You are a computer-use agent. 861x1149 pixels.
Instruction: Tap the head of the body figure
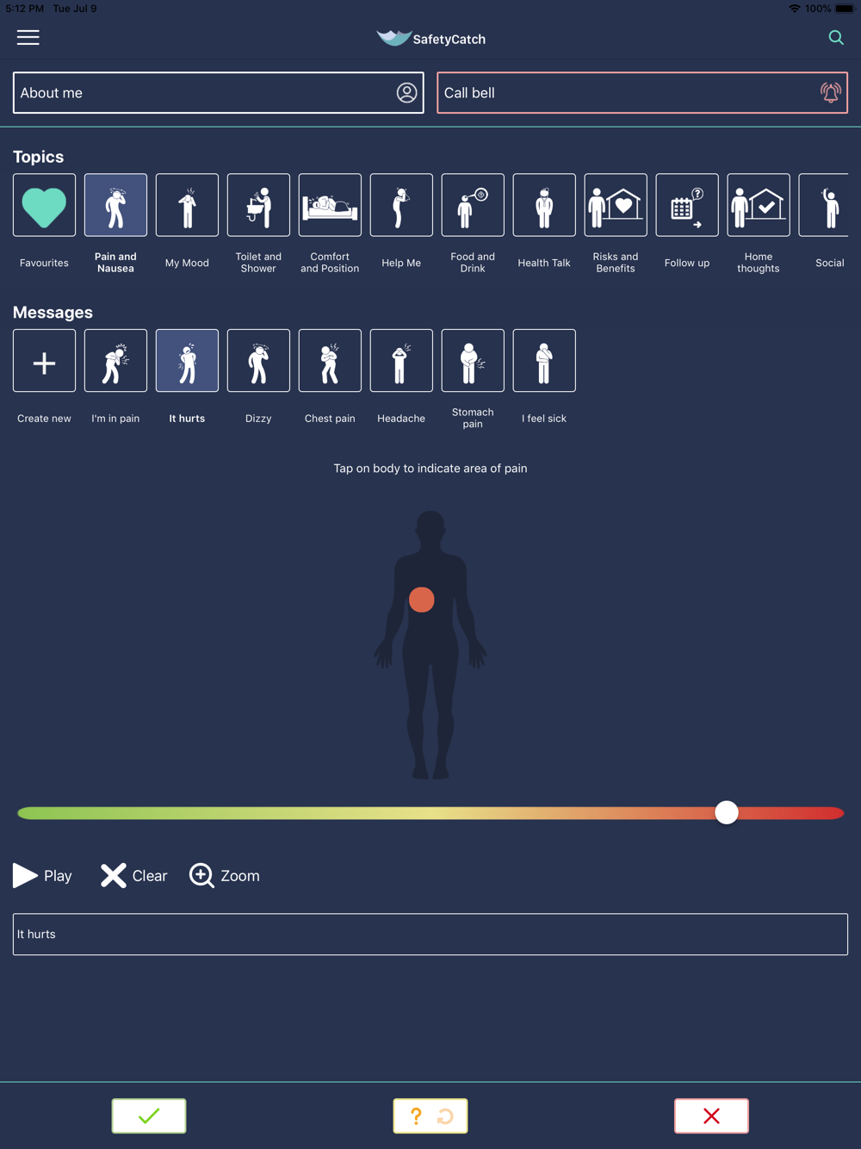click(x=430, y=528)
